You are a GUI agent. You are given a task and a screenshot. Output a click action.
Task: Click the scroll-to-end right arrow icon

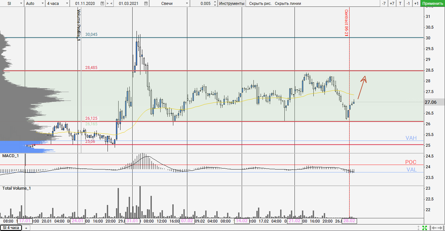point(440,228)
